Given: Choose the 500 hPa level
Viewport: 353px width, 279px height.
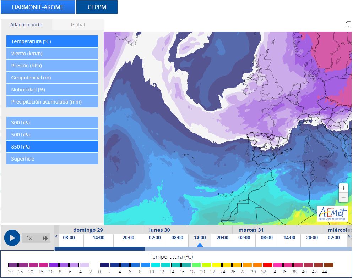Looking at the screenshot, I should click(x=52, y=135).
